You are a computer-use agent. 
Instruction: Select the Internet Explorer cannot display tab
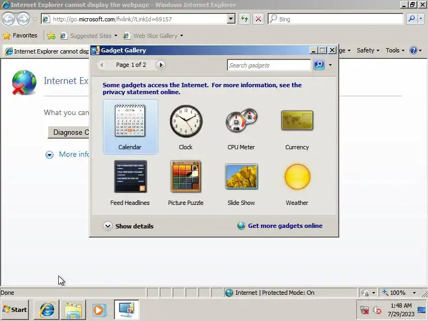click(x=47, y=51)
